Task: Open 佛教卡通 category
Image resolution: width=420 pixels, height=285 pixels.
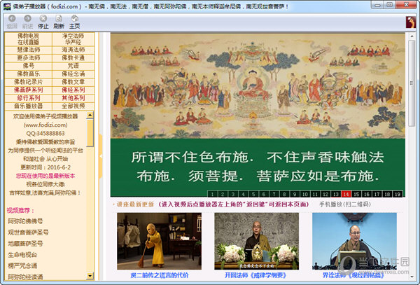Action: pos(73,58)
